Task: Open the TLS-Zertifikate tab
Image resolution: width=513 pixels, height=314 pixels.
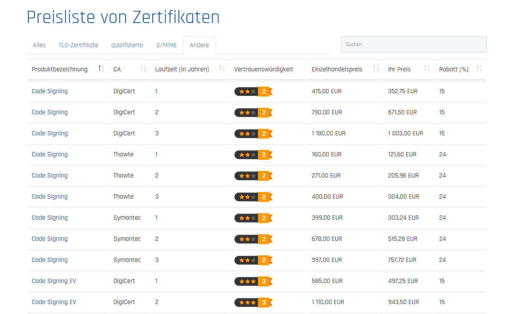Action: point(78,45)
